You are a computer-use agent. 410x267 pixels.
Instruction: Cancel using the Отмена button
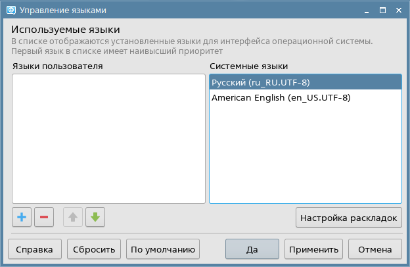coord(375,249)
